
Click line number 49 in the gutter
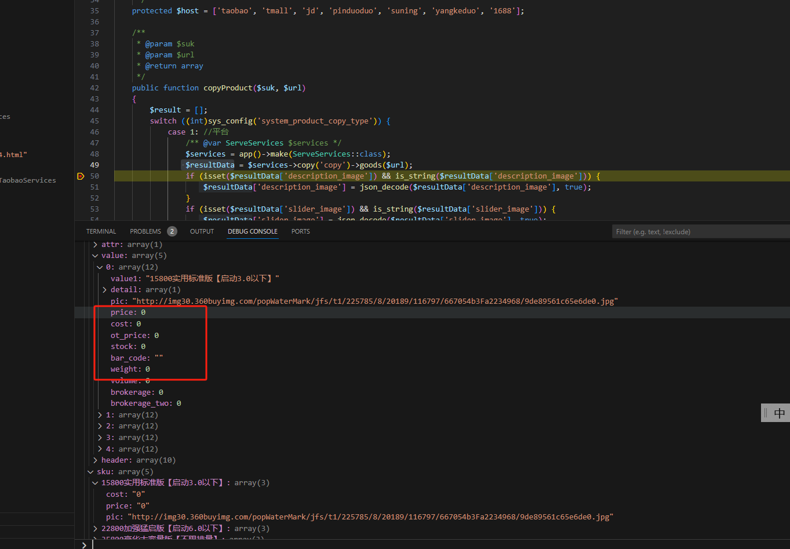tap(94, 165)
